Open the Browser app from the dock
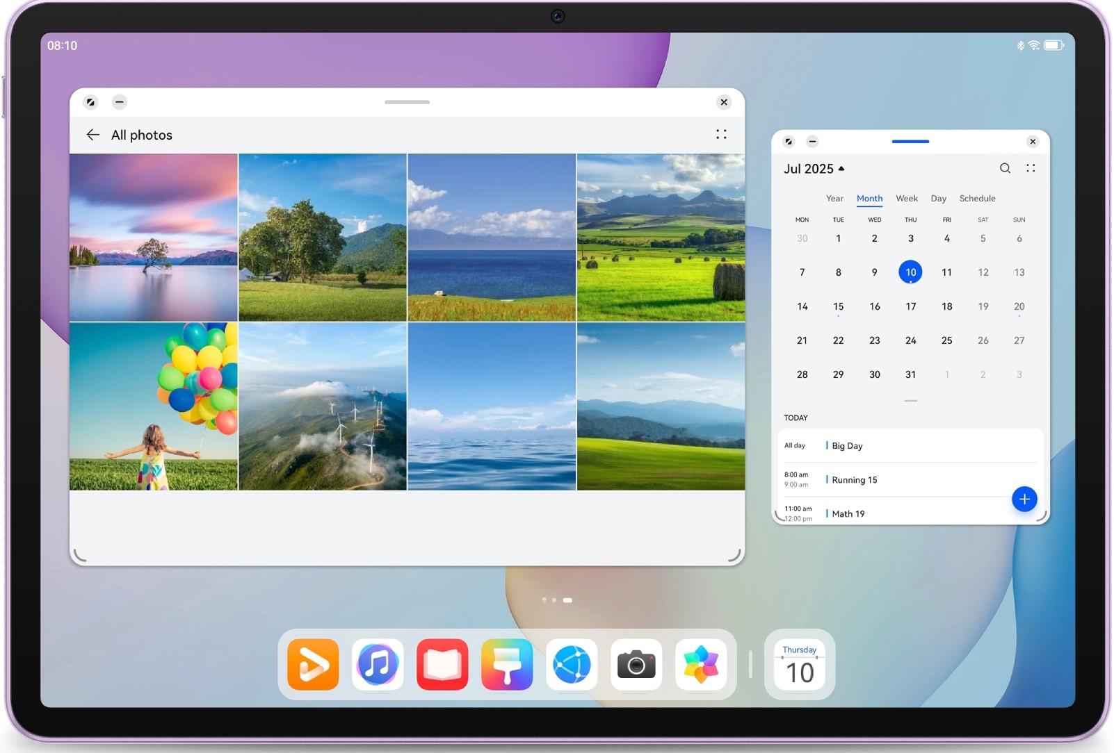 coord(572,665)
